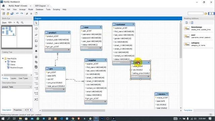
Task: Select the Views item in Catalog Tree
Action: point(13,65)
